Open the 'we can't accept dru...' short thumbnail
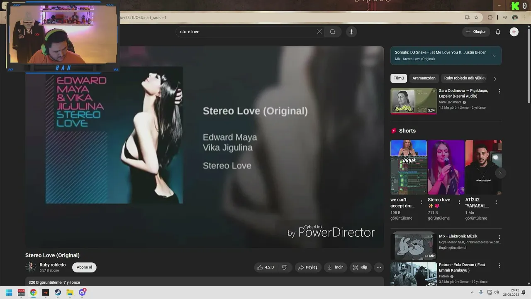The height and width of the screenshot is (299, 531). [409, 167]
